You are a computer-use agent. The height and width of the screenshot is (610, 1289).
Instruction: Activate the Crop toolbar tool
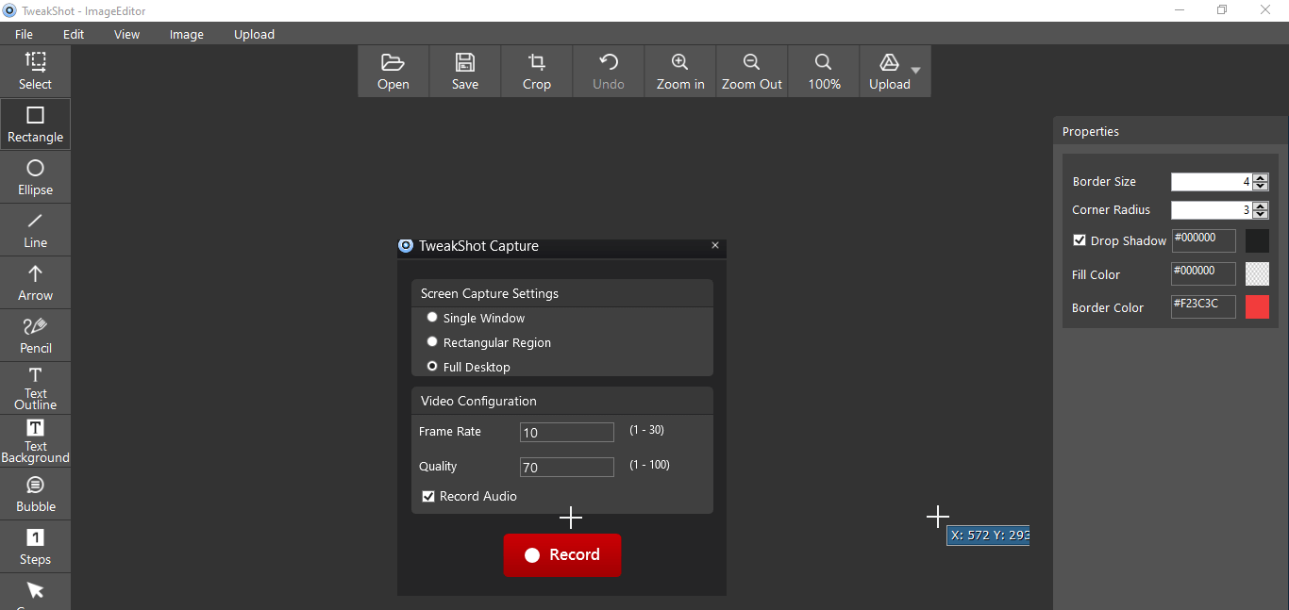pos(537,72)
